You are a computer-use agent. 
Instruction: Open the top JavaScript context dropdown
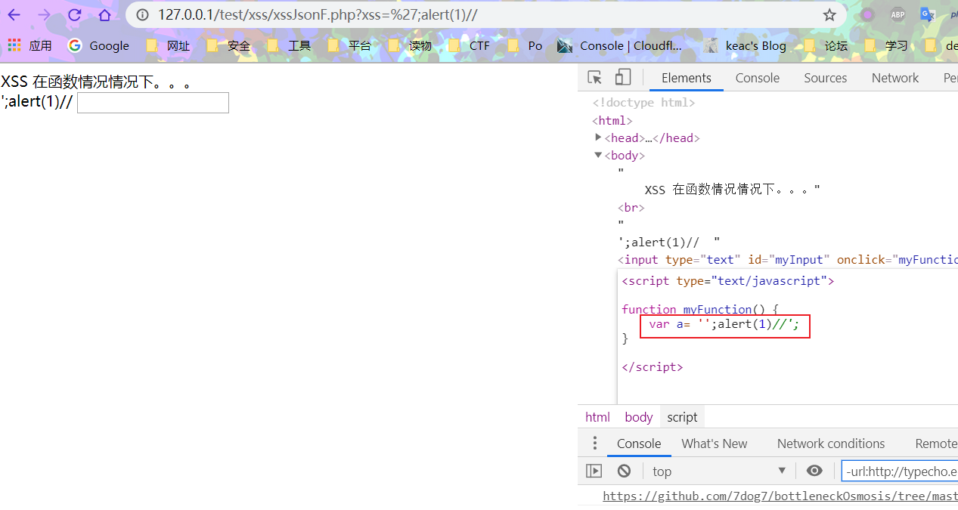[x=719, y=471]
